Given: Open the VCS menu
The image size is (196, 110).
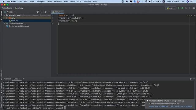Looking at the screenshot, I should (79, 2).
